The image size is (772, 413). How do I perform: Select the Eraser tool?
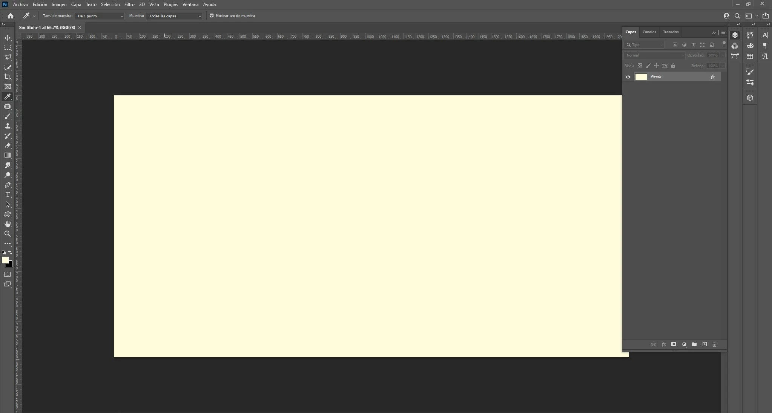tap(8, 145)
